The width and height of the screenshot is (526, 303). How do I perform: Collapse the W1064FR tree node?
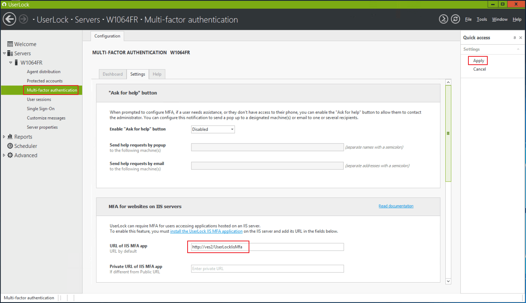[x=11, y=62]
